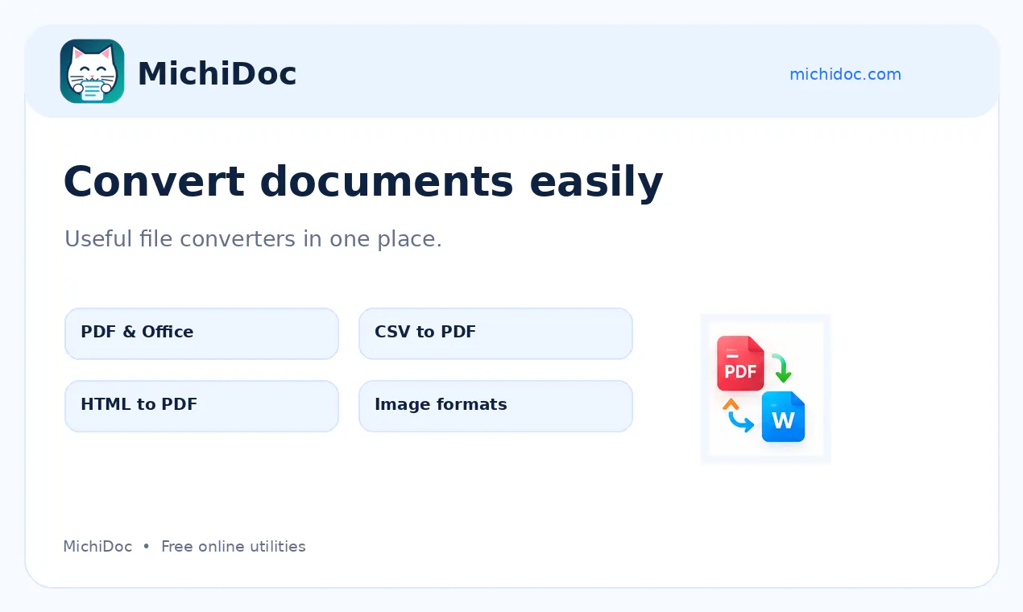Click the "Convert documents easily" heading
This screenshot has height=612, width=1023.
point(363,181)
